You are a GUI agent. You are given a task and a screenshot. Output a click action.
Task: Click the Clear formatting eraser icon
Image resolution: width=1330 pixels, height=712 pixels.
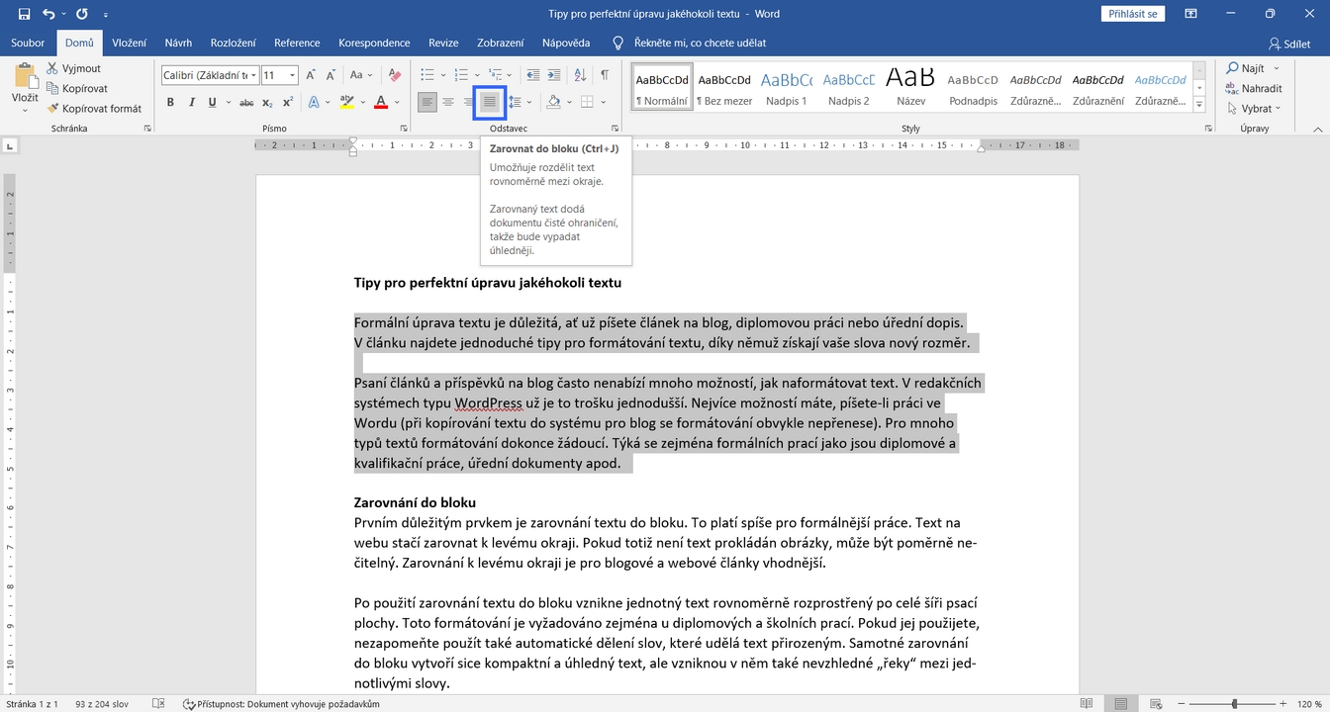(395, 75)
